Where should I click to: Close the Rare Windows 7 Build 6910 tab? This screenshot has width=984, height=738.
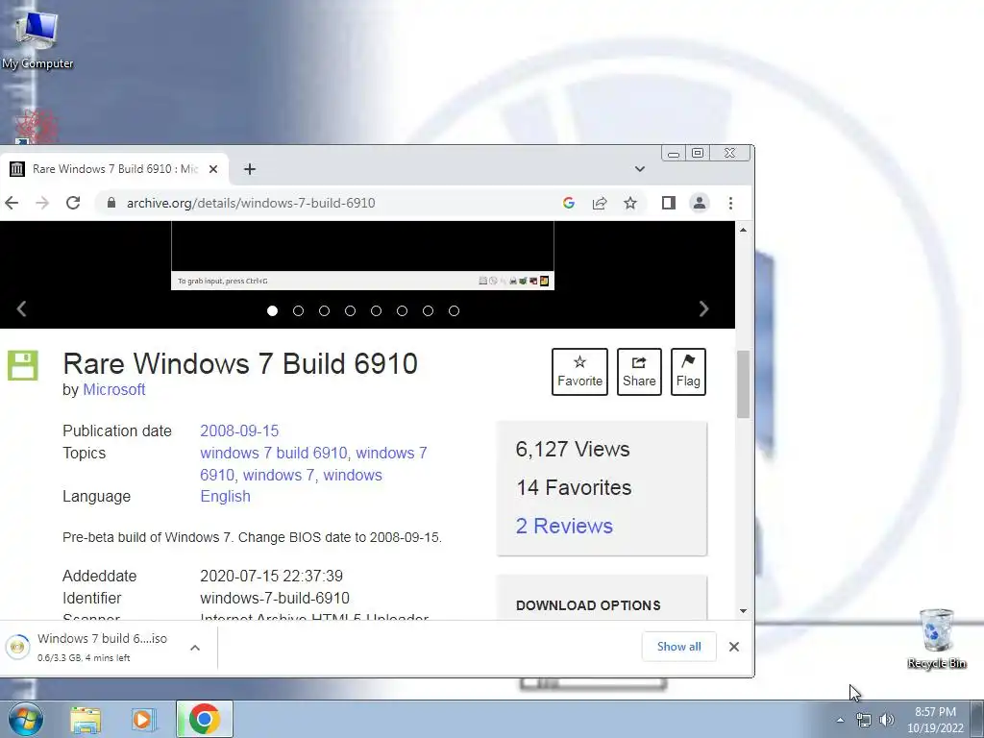pyautogui.click(x=213, y=169)
